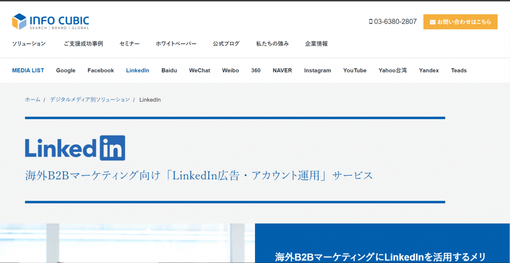Open the ホワイトペーパー menu item
Viewport: 510px width, 263px height.
click(x=176, y=44)
